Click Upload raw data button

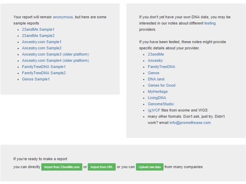pos(150,167)
